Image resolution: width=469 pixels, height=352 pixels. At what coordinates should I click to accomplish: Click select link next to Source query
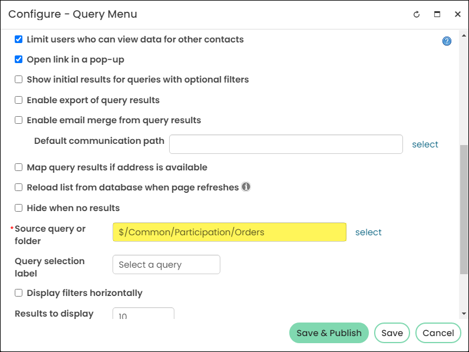pyautogui.click(x=368, y=232)
